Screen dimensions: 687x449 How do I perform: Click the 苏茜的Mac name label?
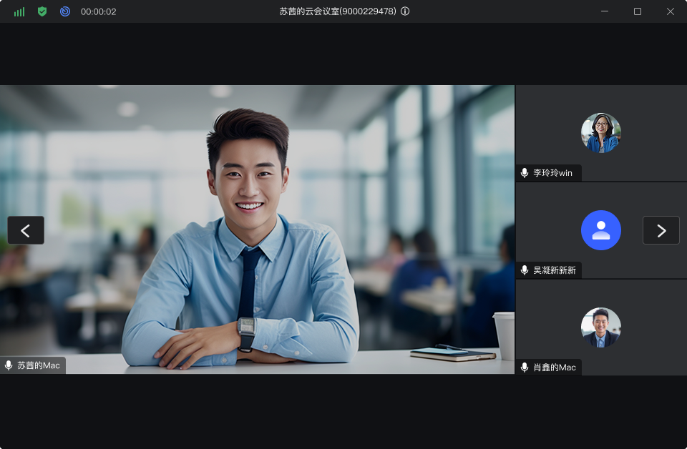click(x=39, y=365)
